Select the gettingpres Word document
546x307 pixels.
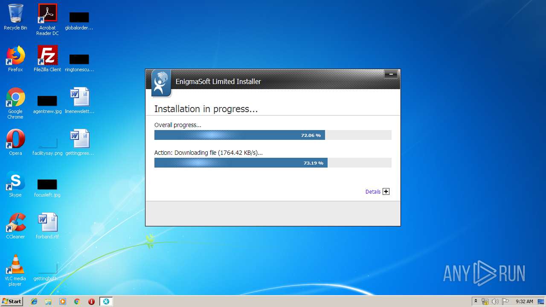79,142
